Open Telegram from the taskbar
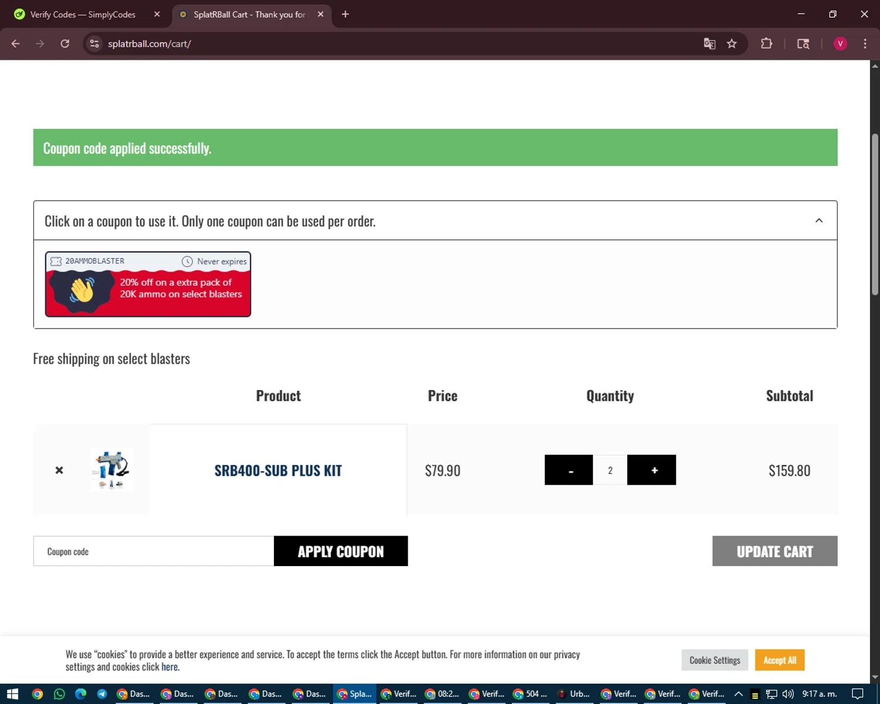 102,694
